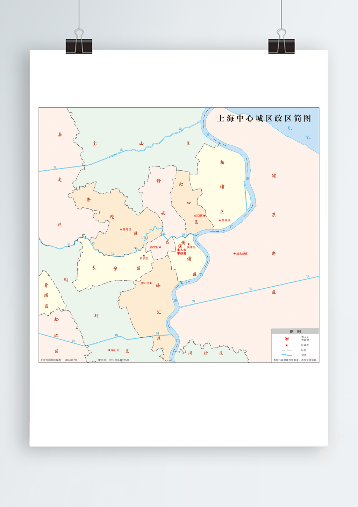Click the 市人大市政府 red label

click(182, 252)
